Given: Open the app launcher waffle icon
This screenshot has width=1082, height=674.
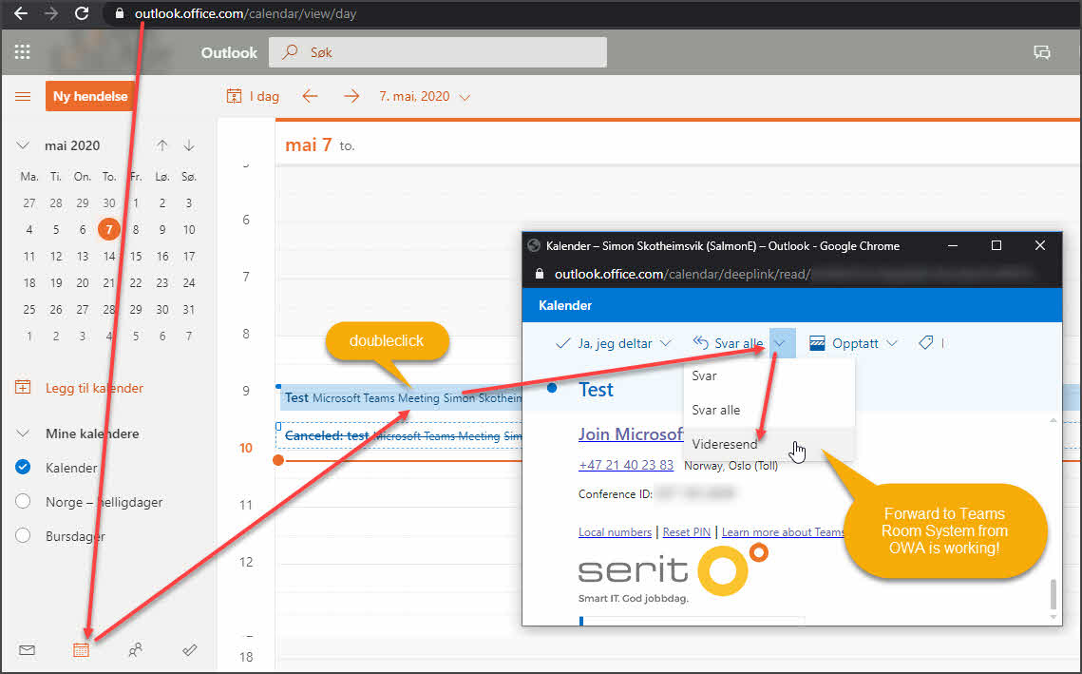Looking at the screenshot, I should (x=22, y=51).
